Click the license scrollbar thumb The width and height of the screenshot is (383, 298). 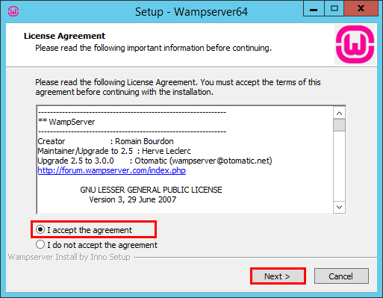[x=339, y=125]
